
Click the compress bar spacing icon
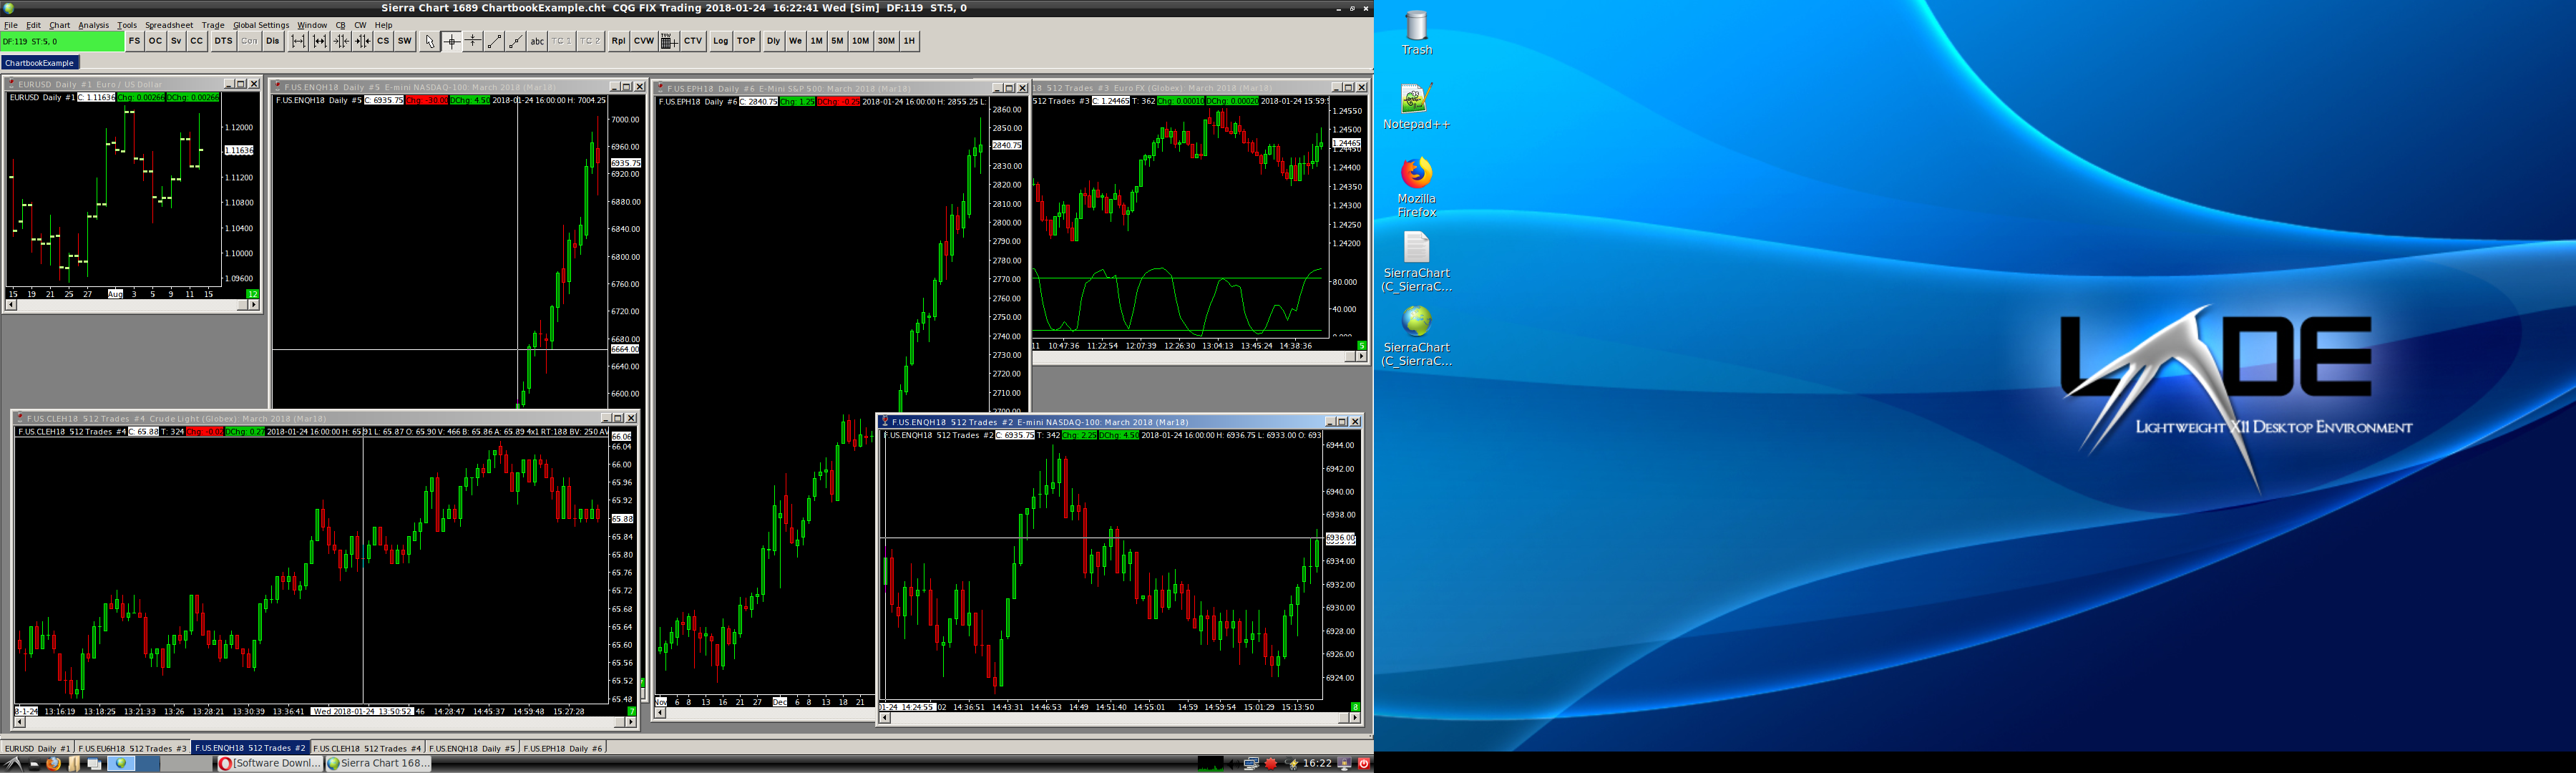[x=341, y=41]
